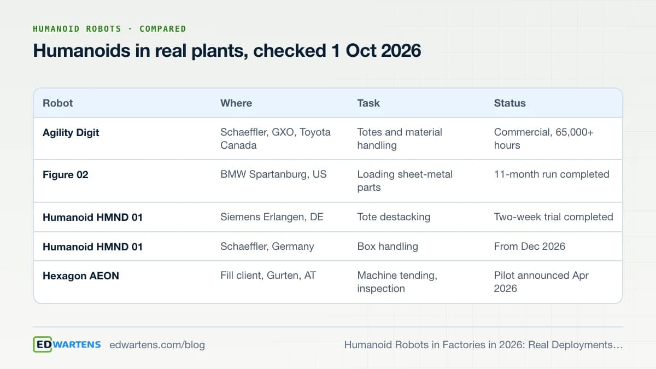Screen dimensions: 656x369
Task: Click the 'Box handling' cell
Action: coord(388,247)
